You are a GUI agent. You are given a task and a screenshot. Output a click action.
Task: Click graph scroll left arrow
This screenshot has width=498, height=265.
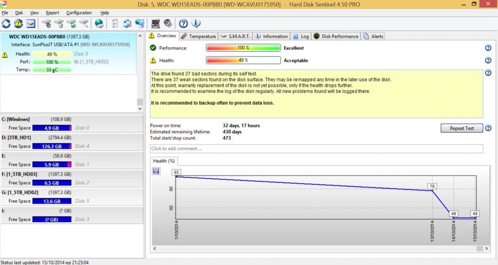[155, 248]
